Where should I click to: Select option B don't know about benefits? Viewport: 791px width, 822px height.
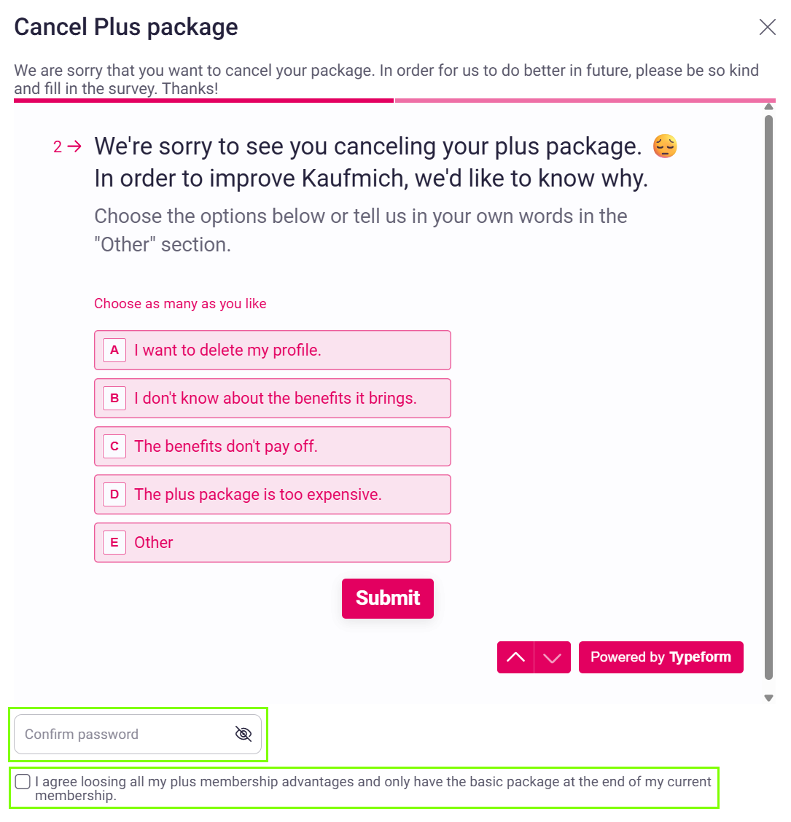pyautogui.click(x=272, y=399)
